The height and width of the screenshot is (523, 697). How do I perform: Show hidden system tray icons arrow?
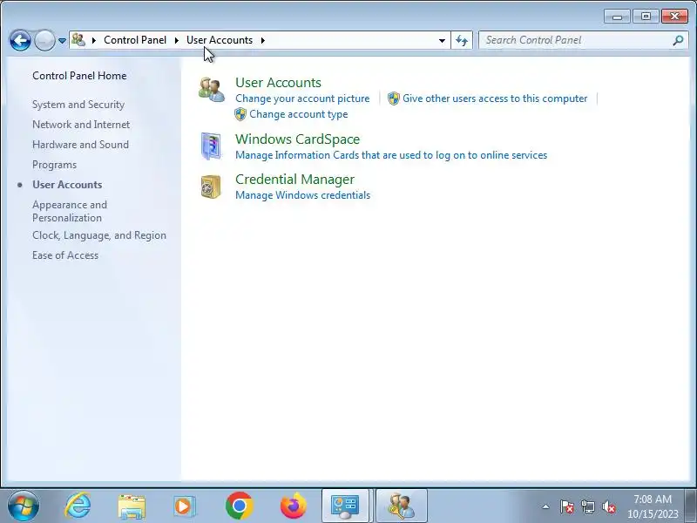[545, 506]
